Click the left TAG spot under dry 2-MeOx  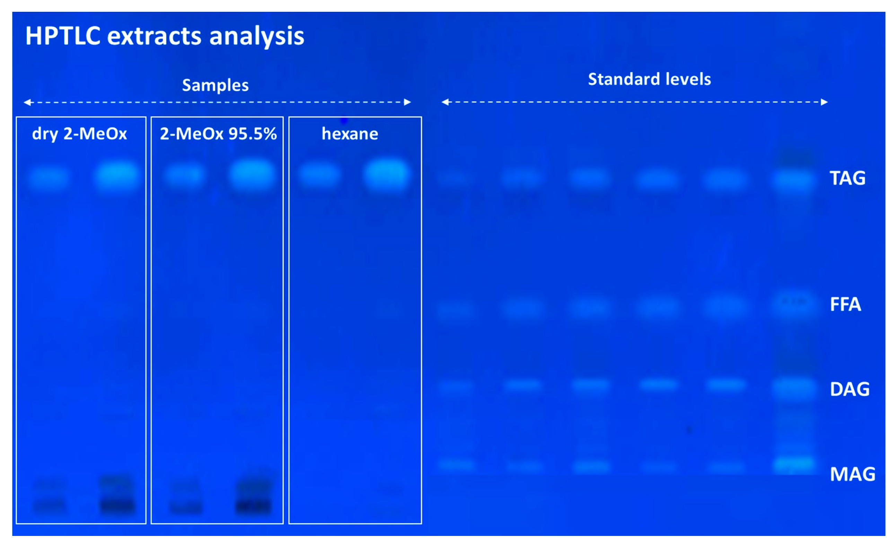coord(49,178)
